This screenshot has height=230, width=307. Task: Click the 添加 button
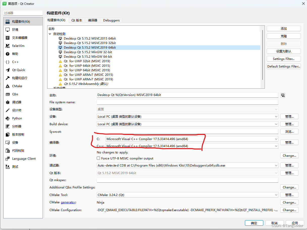(284, 29)
